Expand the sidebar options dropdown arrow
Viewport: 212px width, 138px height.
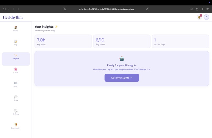8,9
